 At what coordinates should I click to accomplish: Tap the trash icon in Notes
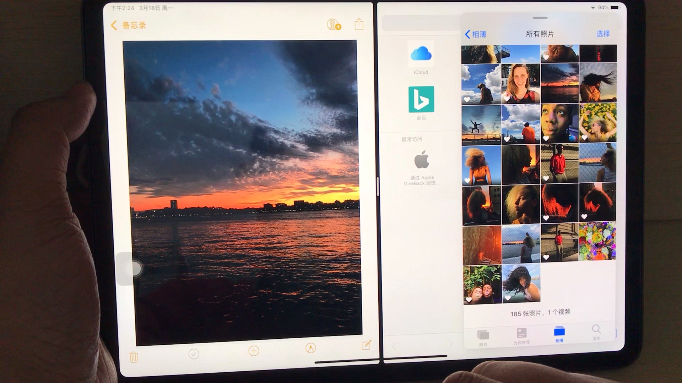[134, 357]
